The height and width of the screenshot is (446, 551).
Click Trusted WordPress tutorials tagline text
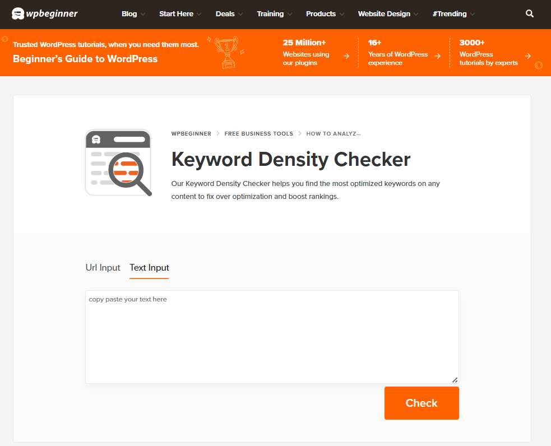(106, 45)
